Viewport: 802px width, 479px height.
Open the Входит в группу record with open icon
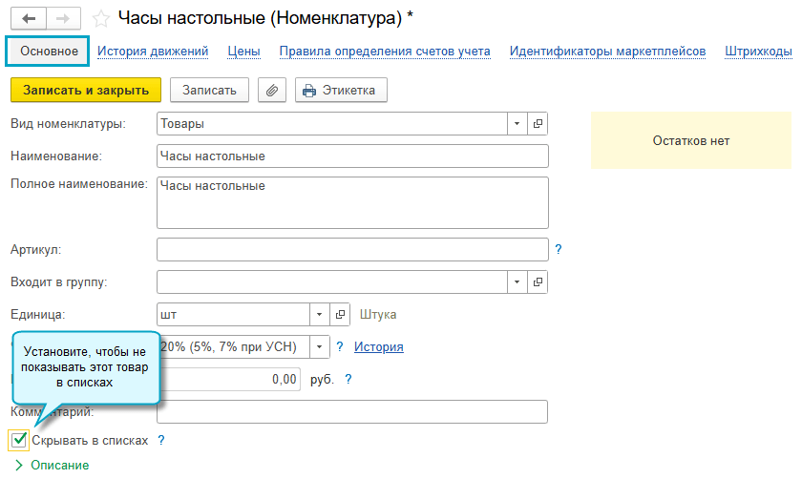(x=538, y=282)
